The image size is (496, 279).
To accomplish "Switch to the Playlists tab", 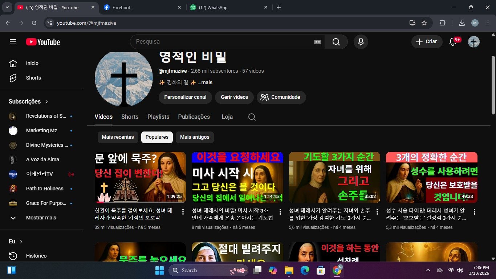I will [158, 117].
